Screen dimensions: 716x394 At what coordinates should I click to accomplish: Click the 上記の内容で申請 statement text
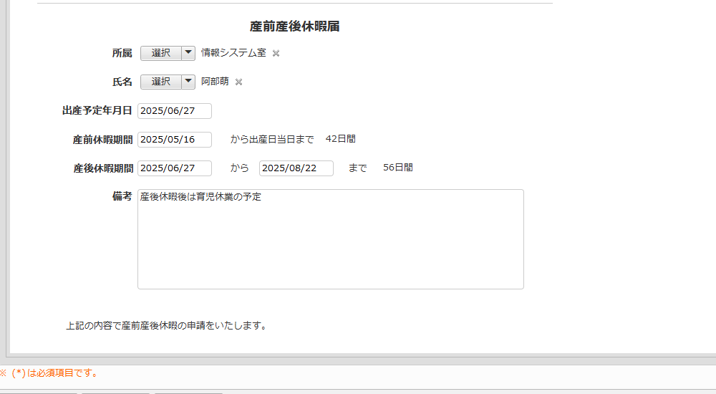coord(166,326)
